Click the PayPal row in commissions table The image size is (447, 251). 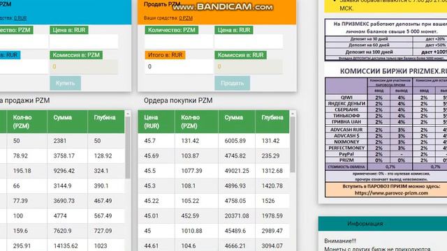tap(386, 154)
